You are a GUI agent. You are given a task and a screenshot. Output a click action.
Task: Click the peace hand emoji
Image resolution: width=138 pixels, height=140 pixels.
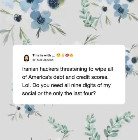click(63, 55)
